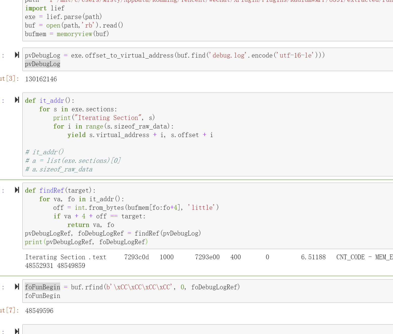Select the output value 48549596
393x334 pixels.
(x=39, y=311)
